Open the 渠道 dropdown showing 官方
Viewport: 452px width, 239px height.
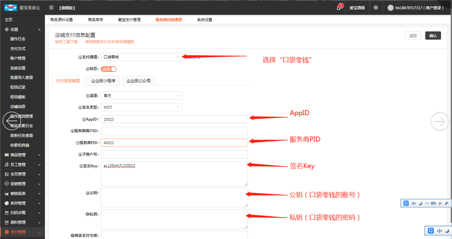(x=141, y=96)
